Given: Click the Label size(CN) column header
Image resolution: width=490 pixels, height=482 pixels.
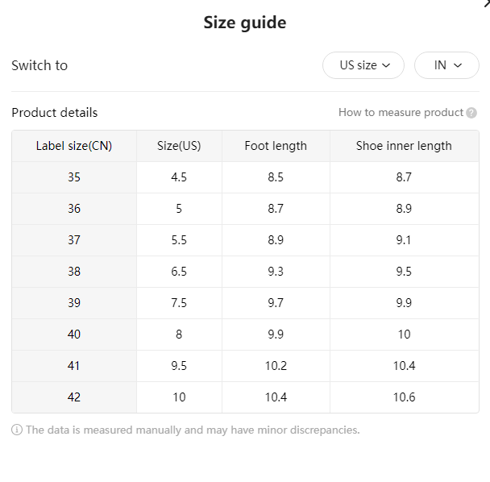Looking at the screenshot, I should [74, 146].
